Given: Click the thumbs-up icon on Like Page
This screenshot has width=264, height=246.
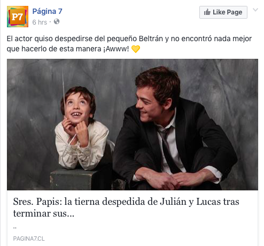Looking at the screenshot, I should click(x=207, y=12).
